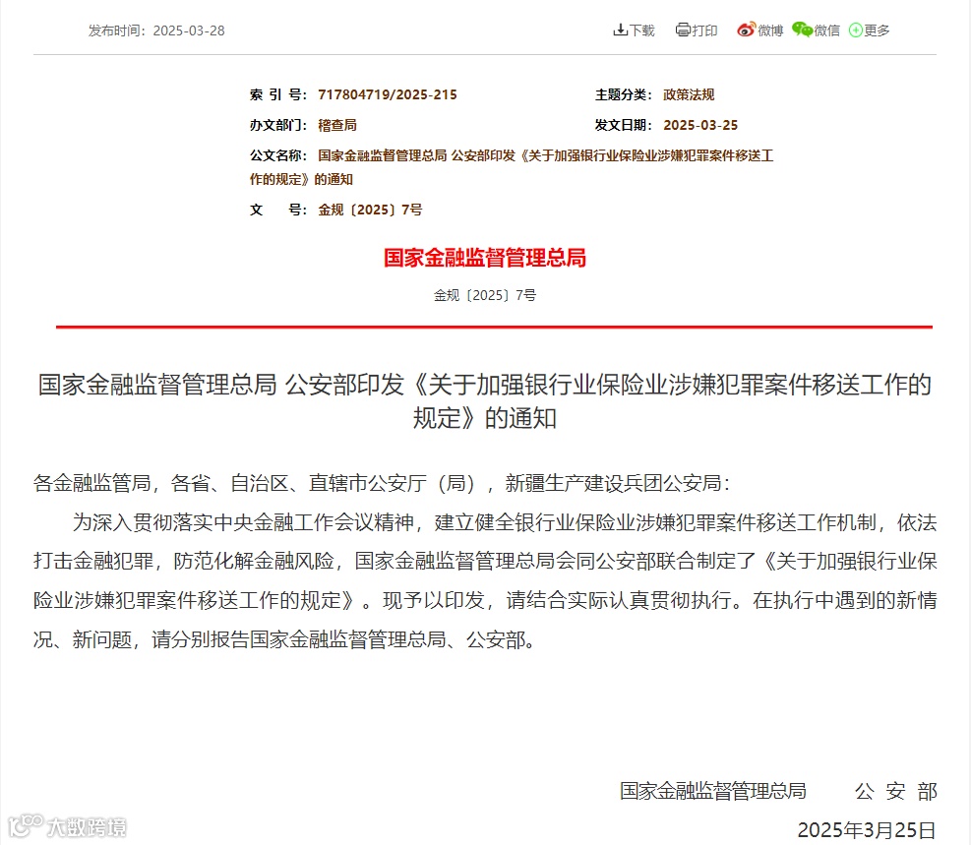Click the issue date 2025-03-25
The height and width of the screenshot is (845, 971).
click(x=700, y=125)
